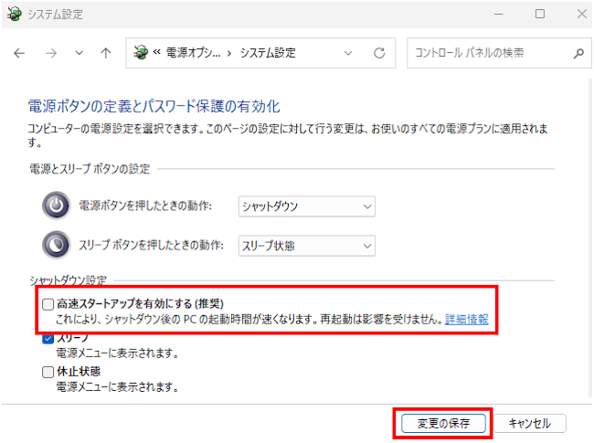Expand the address bar history dropdown
This screenshot has width=594, height=443.
point(348,53)
